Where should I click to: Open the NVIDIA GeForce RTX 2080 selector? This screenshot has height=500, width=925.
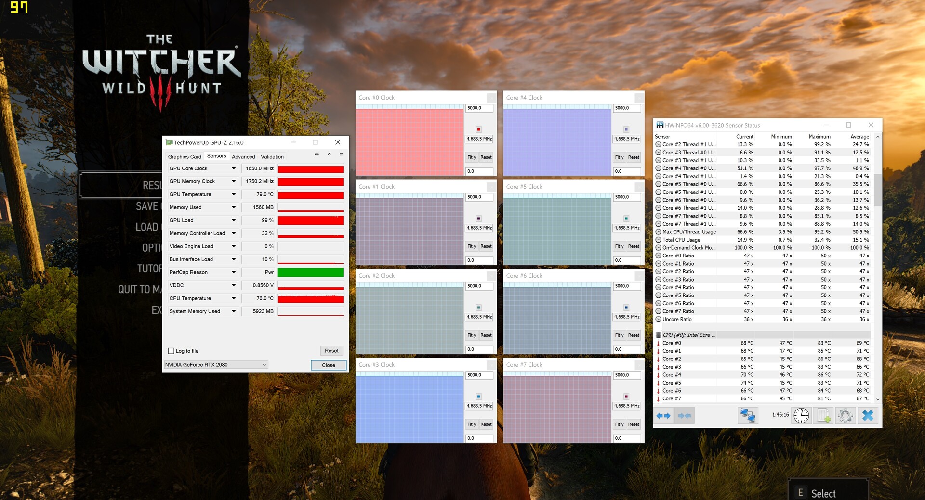point(216,365)
